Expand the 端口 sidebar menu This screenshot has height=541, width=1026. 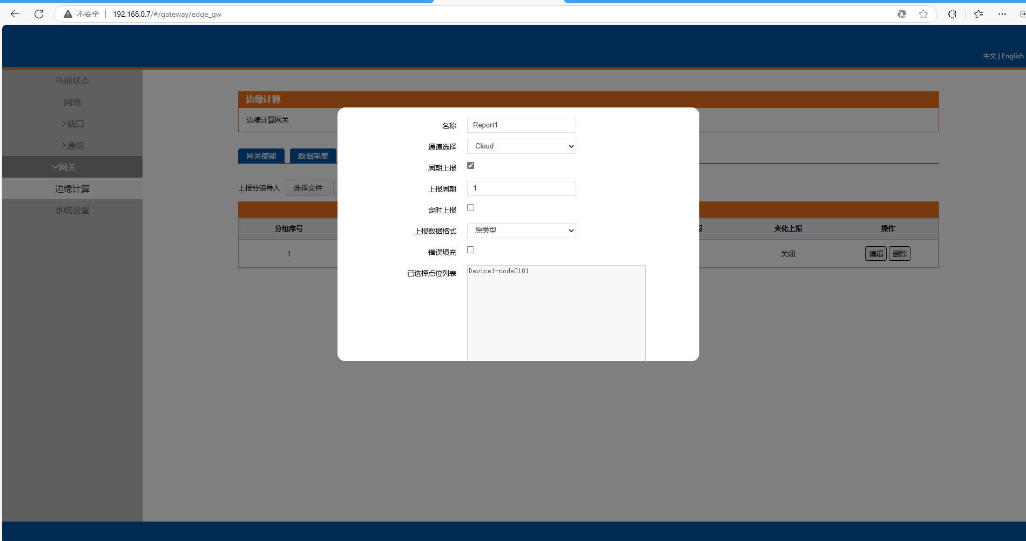coord(72,124)
